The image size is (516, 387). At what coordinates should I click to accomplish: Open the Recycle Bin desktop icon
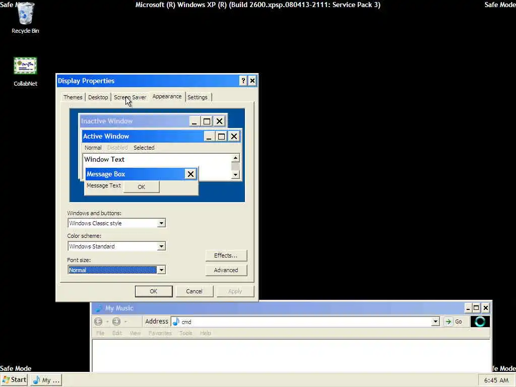(25, 17)
